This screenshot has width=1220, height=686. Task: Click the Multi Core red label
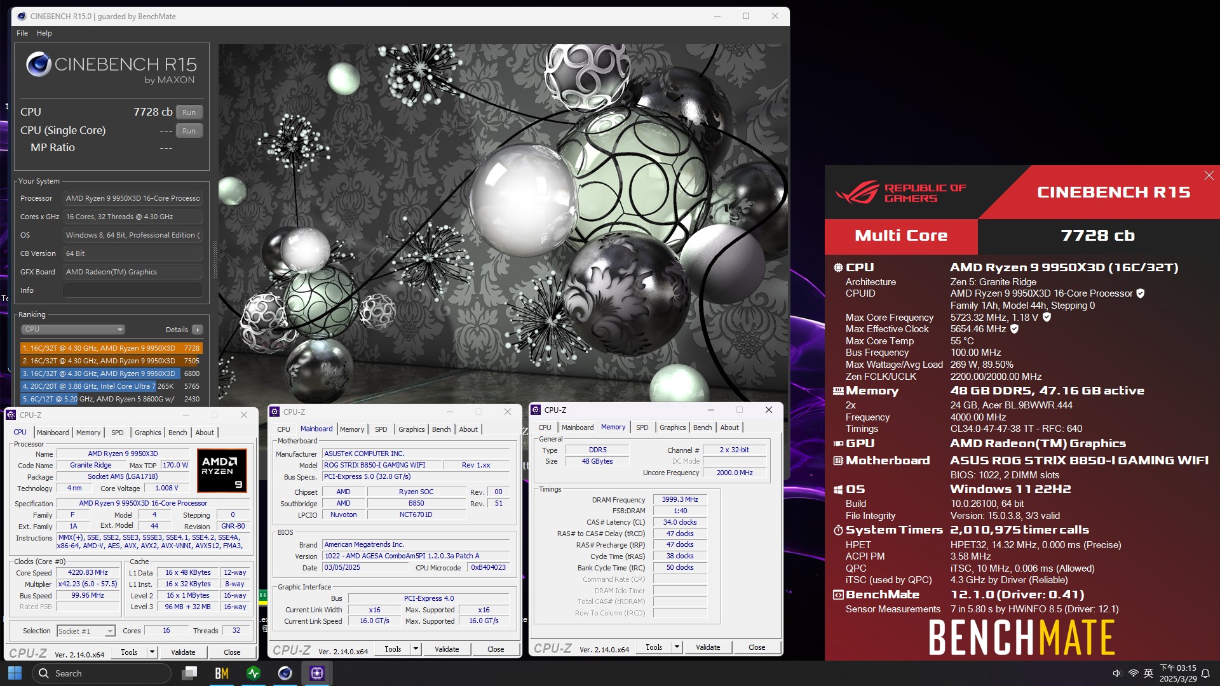pos(901,236)
